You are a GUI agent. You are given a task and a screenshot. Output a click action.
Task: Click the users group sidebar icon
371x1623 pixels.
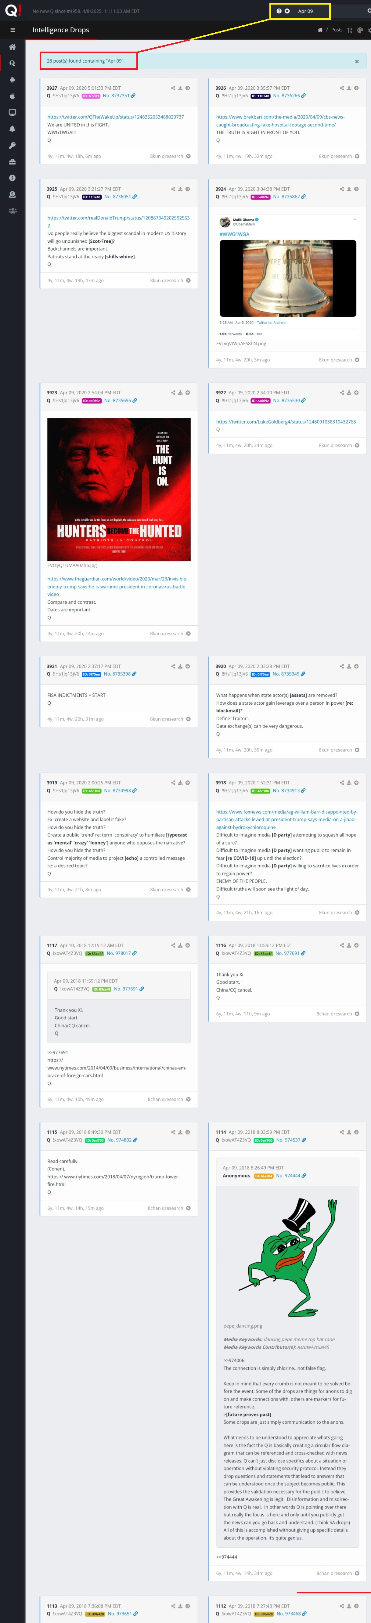(x=13, y=211)
